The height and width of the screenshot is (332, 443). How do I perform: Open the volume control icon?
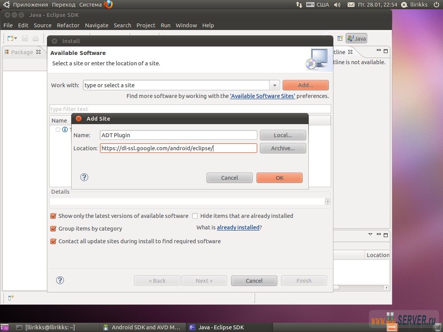[x=337, y=5]
